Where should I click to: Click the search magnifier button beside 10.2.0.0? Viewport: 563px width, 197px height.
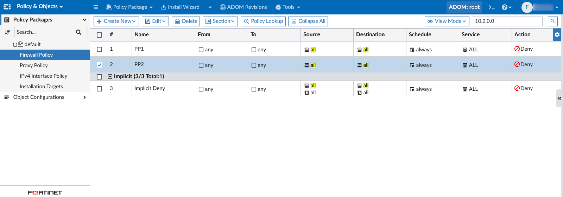coord(553,21)
